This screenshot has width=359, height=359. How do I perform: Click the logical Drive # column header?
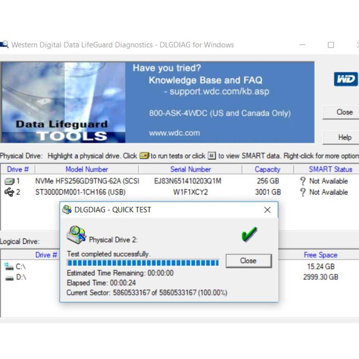[x=46, y=255]
